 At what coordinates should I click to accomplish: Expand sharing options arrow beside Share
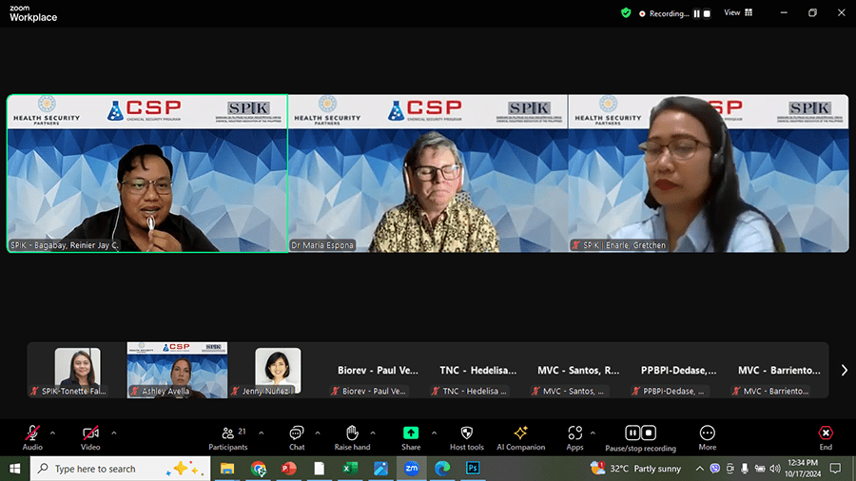pos(434,433)
